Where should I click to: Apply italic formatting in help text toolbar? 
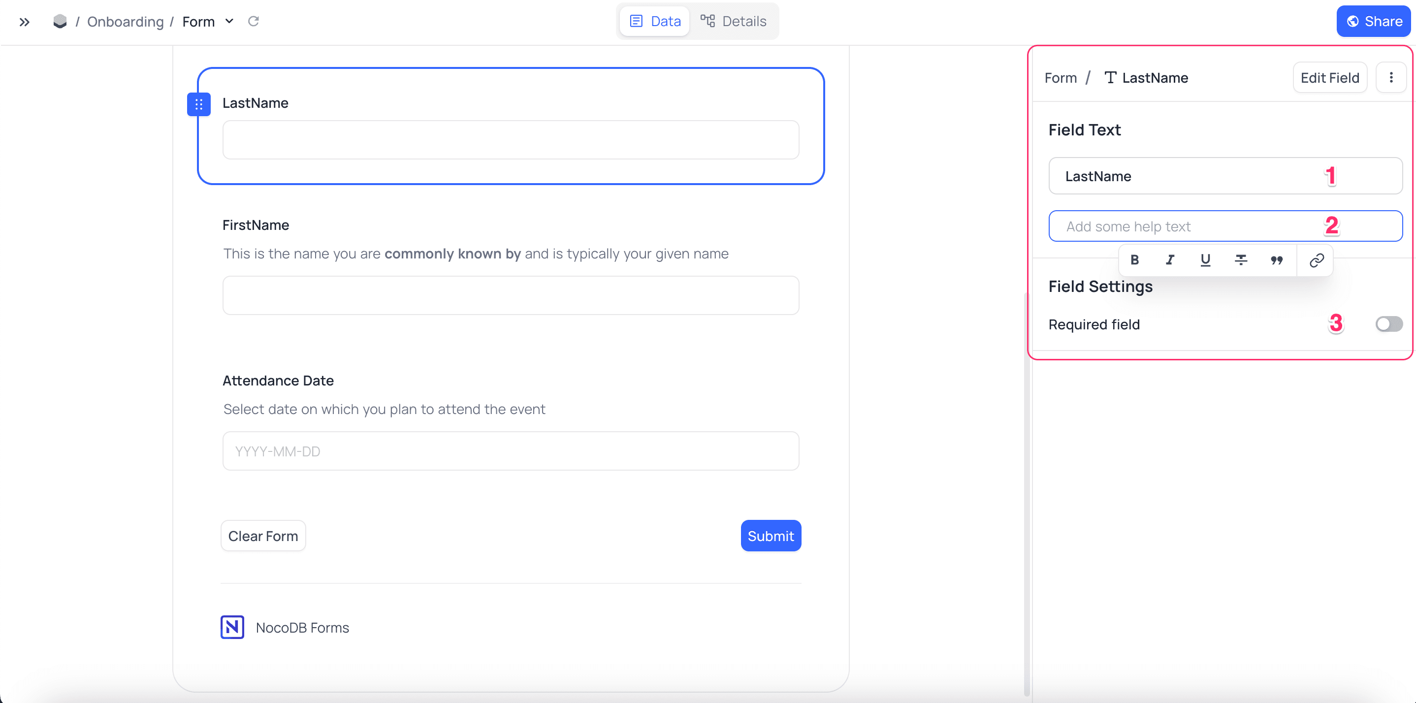(1170, 259)
